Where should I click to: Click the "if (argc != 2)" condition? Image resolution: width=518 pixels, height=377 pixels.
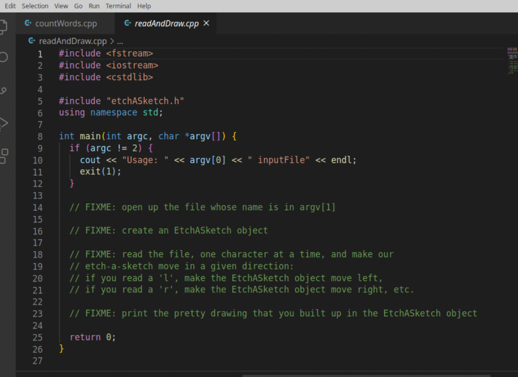[106, 148]
